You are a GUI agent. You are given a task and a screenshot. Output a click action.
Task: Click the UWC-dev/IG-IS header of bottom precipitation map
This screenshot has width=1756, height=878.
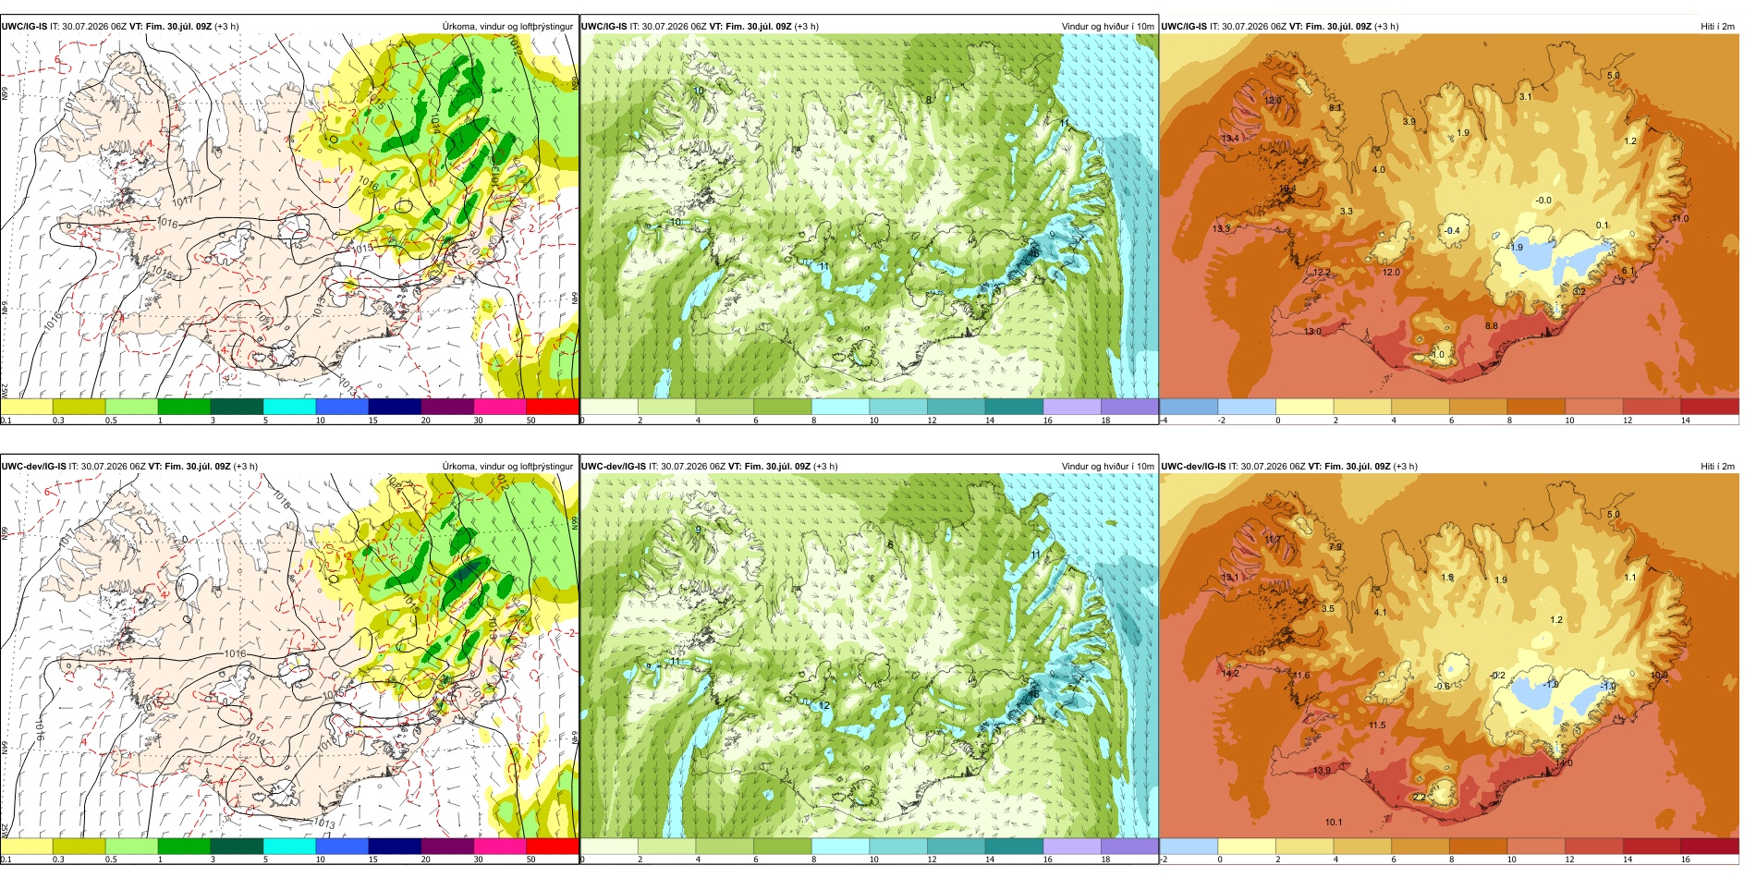(34, 467)
